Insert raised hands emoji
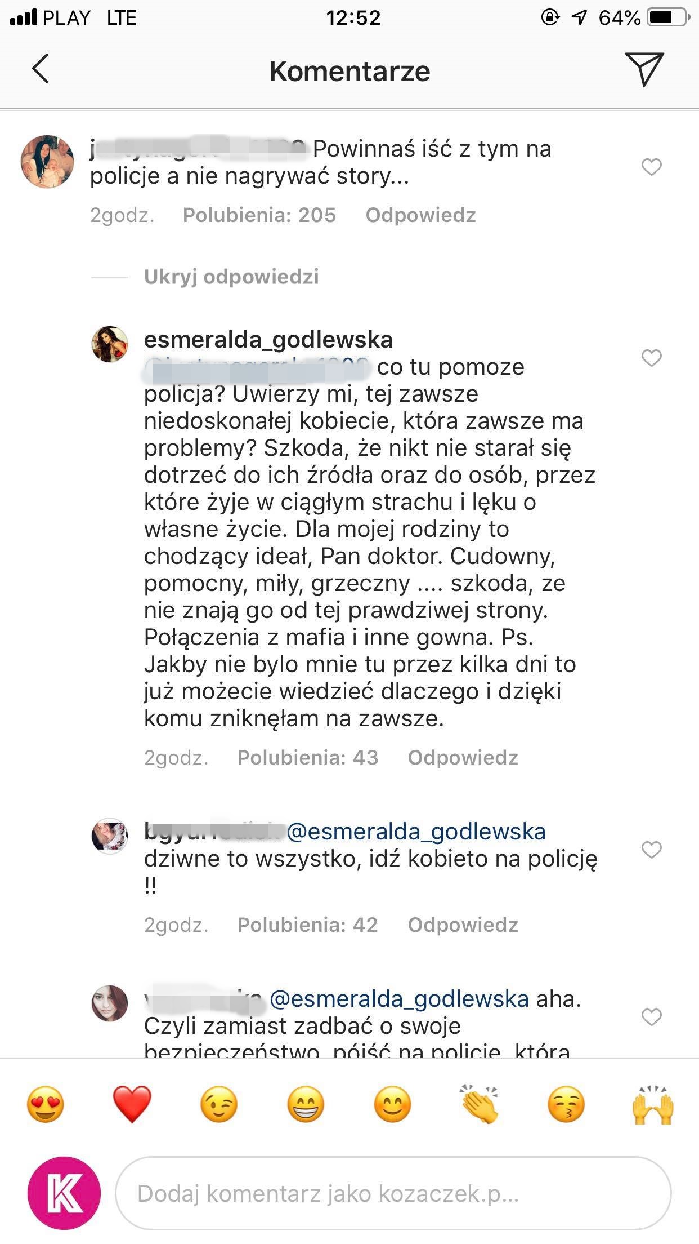This screenshot has width=699, height=1244. (653, 1104)
